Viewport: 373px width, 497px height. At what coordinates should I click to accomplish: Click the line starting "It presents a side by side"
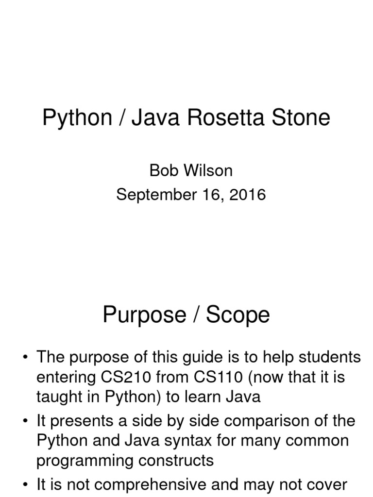196,422
